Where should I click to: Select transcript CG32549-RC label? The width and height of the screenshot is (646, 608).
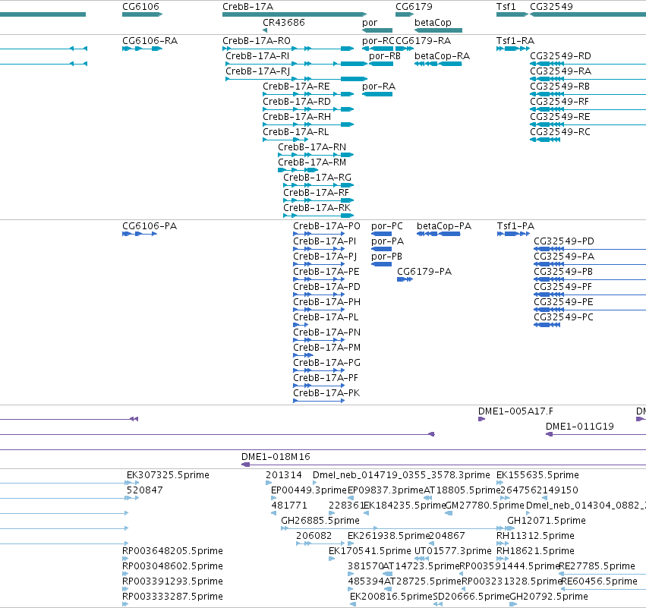(560, 132)
